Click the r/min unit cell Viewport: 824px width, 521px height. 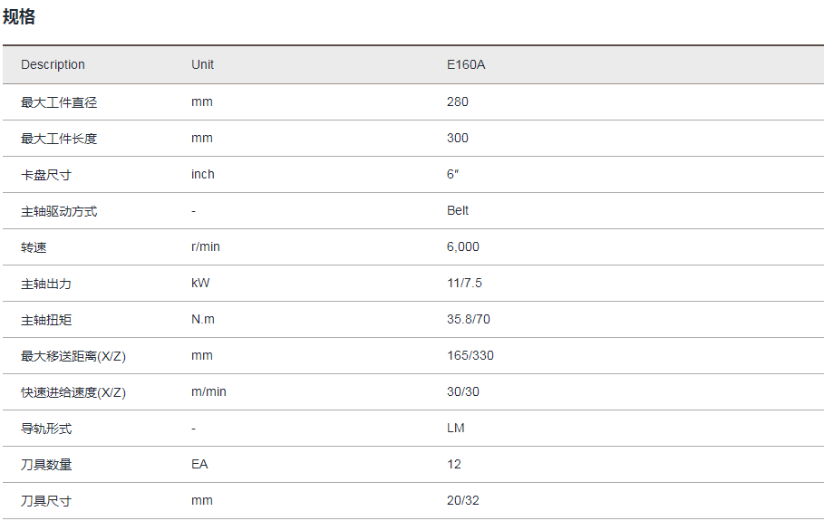(206, 246)
